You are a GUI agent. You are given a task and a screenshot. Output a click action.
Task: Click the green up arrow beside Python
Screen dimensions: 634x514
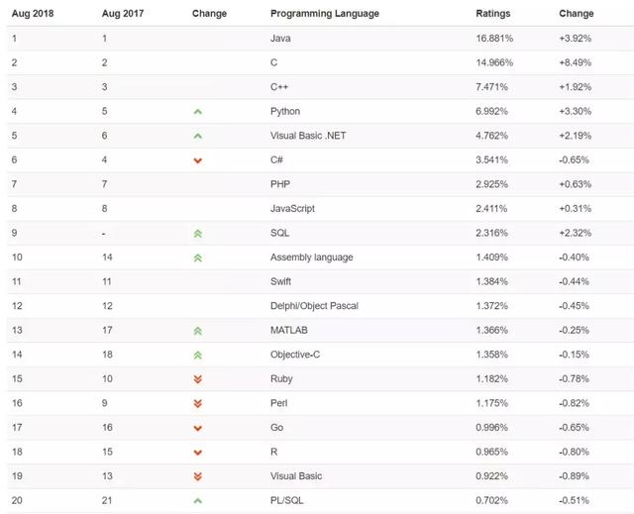pyautogui.click(x=198, y=112)
